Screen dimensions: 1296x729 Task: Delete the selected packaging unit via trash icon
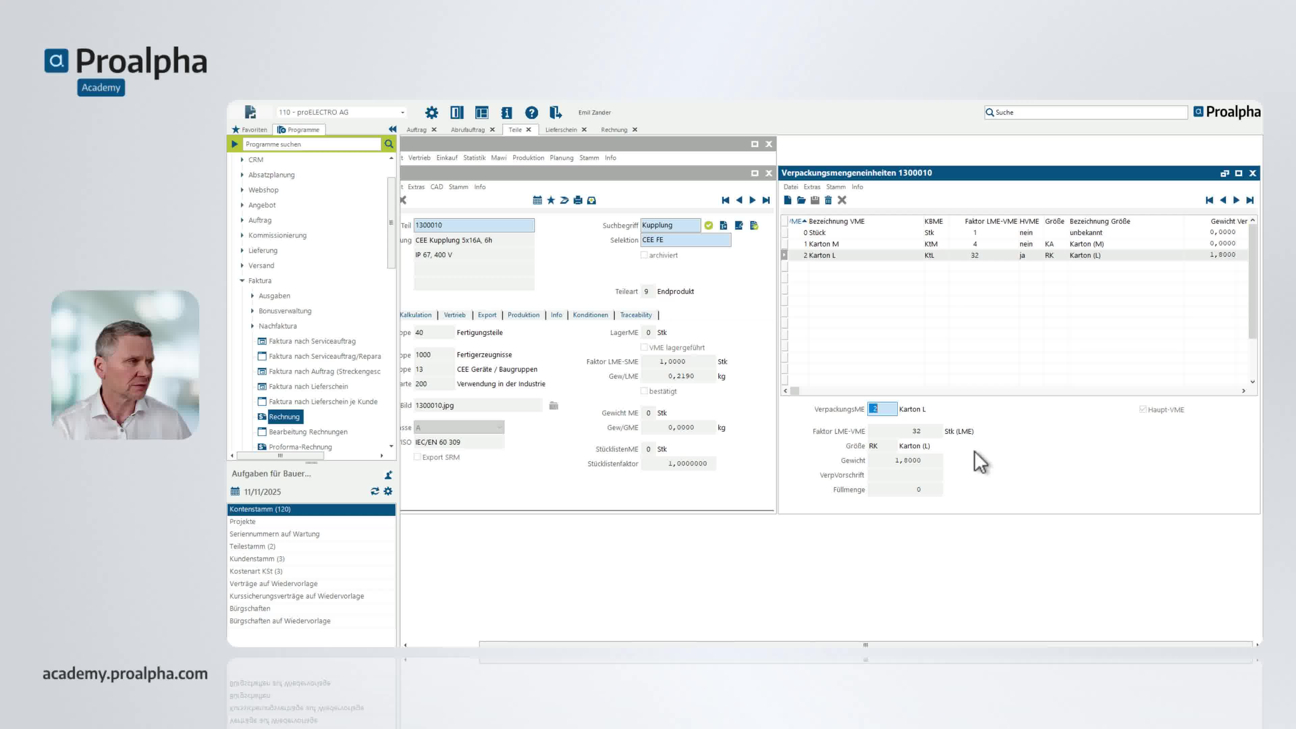click(x=828, y=200)
